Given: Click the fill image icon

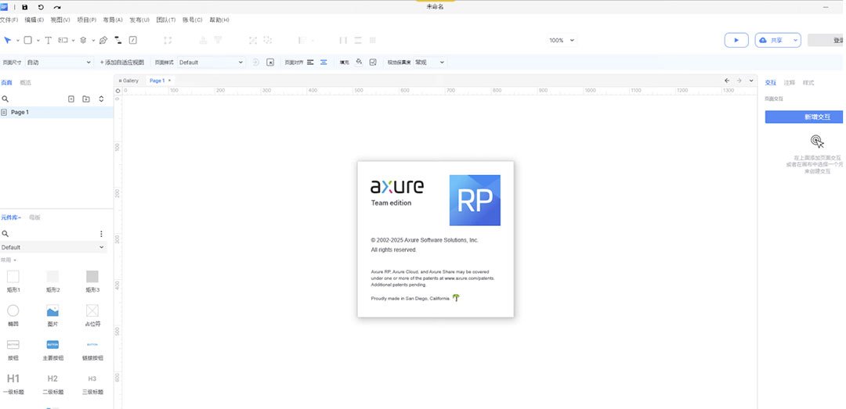Looking at the screenshot, I should click(373, 62).
